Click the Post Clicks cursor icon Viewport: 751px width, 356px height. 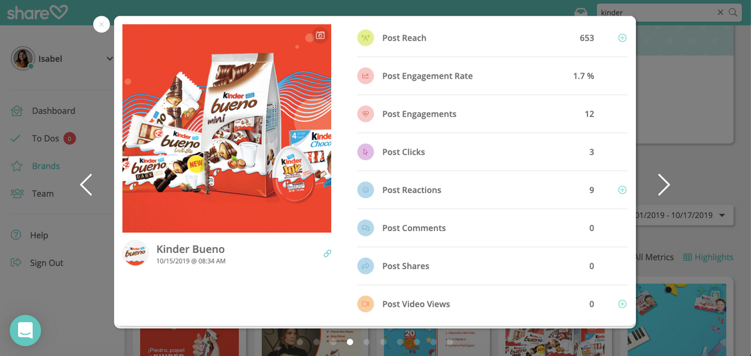(x=365, y=152)
